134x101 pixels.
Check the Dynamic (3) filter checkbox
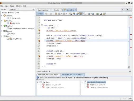tap(8, 18)
